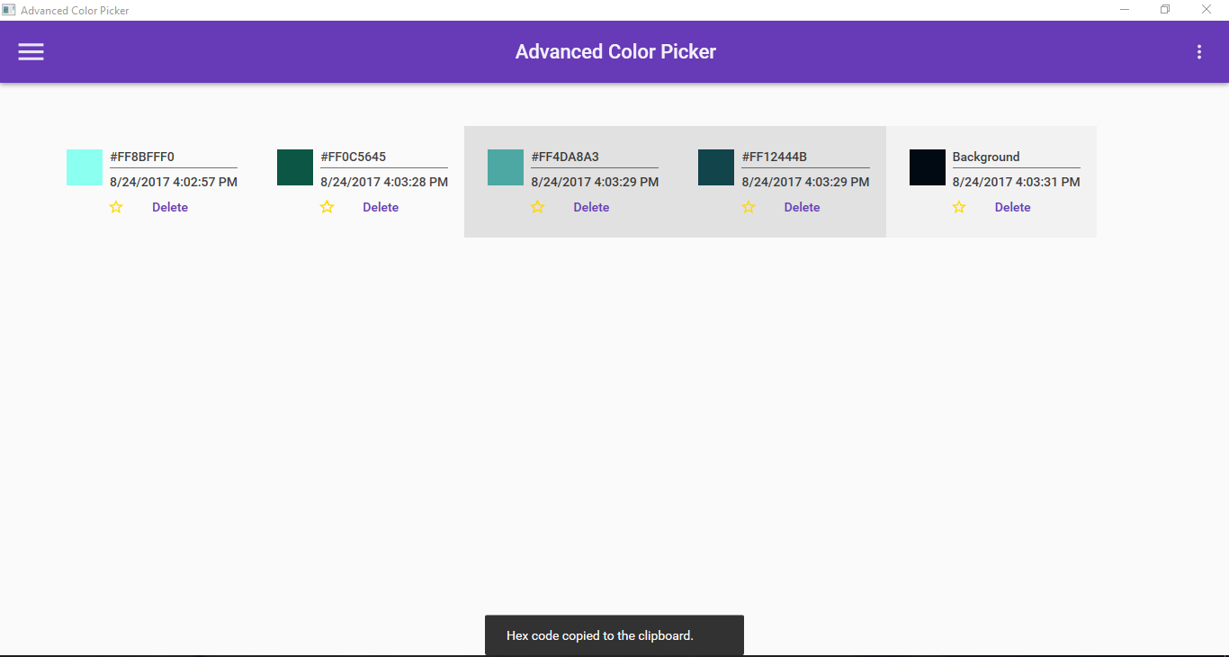The image size is (1229, 657).
Task: Select the dark green #FF0C5645 swatch
Action: pyautogui.click(x=295, y=167)
